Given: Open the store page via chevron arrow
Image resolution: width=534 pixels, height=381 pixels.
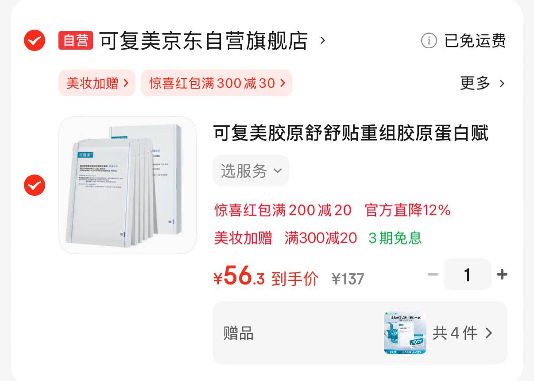Looking at the screenshot, I should pyautogui.click(x=322, y=41).
